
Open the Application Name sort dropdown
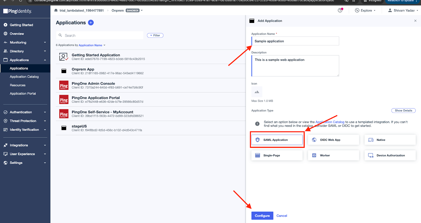(92, 45)
